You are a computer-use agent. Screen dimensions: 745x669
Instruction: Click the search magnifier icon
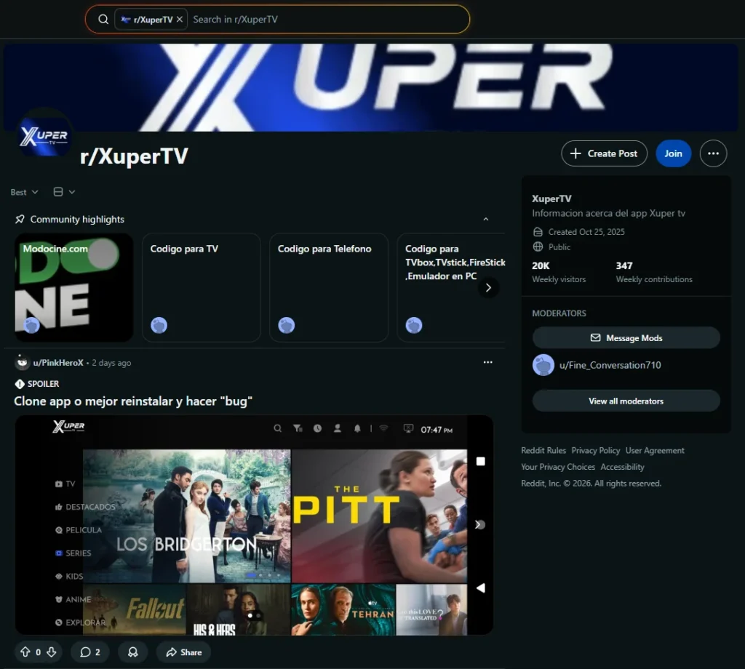click(x=103, y=20)
